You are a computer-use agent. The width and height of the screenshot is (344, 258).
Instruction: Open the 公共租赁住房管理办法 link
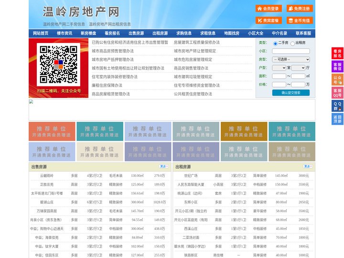pos(193,94)
